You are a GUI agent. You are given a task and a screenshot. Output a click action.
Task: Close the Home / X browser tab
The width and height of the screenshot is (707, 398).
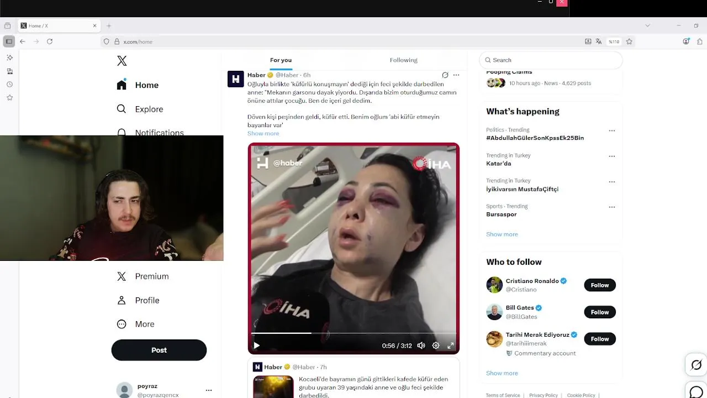(95, 25)
